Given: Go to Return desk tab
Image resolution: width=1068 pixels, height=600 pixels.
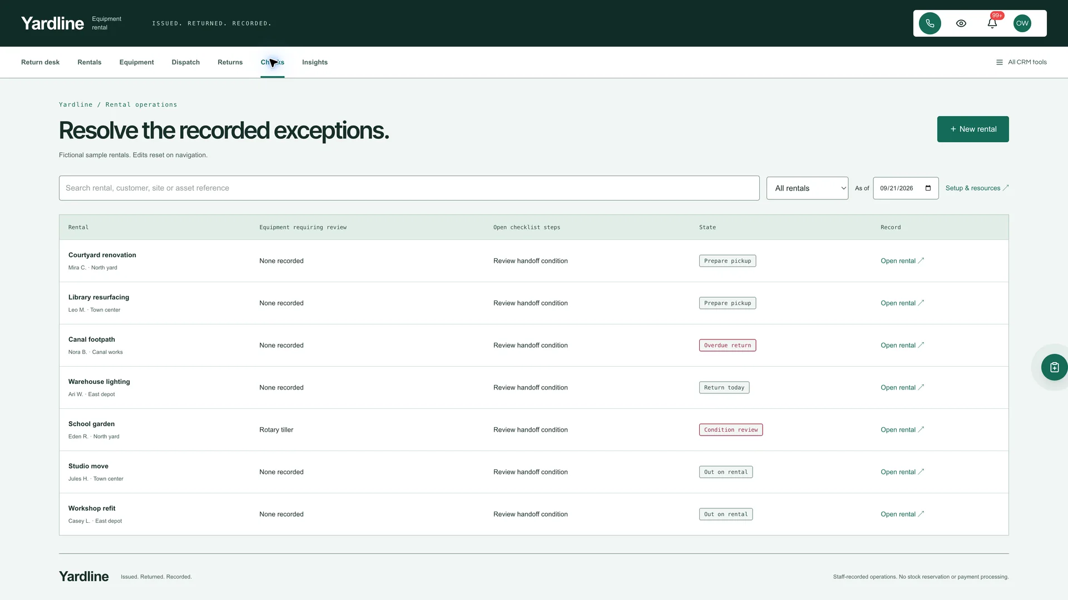Looking at the screenshot, I should pos(40,62).
